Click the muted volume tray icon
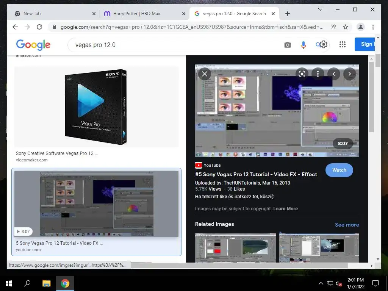388x291 pixels. click(x=339, y=283)
